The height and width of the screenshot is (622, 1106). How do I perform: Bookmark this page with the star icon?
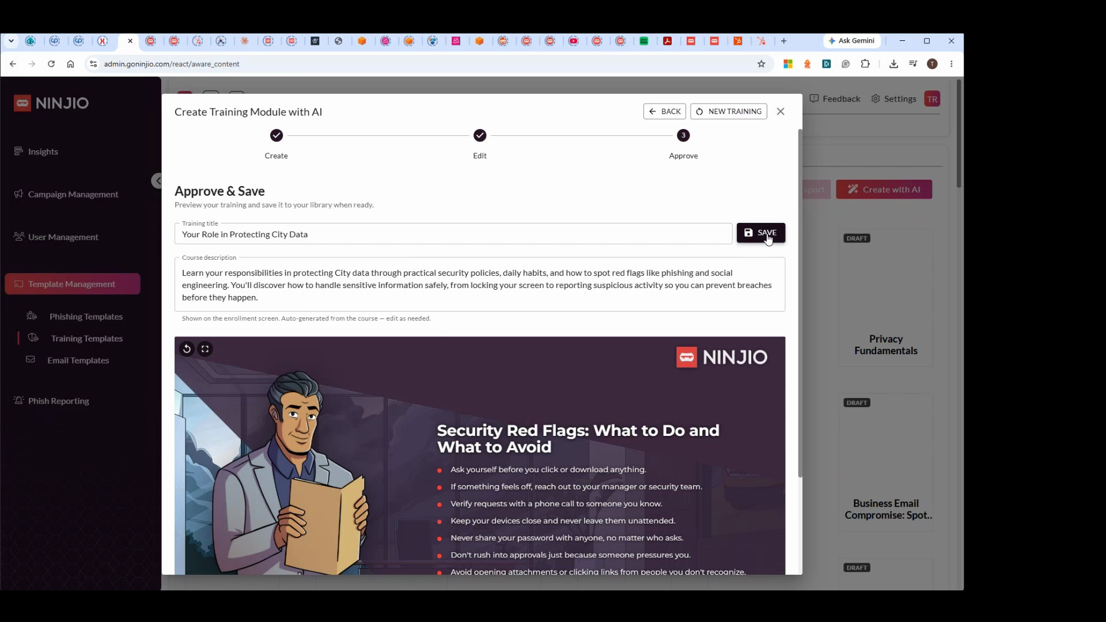pyautogui.click(x=762, y=64)
